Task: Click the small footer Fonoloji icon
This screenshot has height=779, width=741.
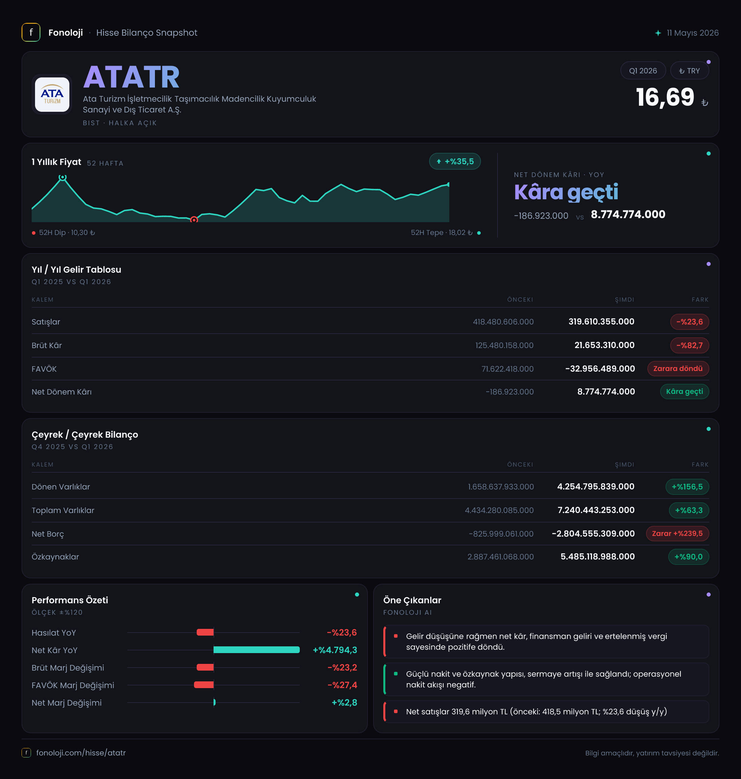Action: pos(26,752)
